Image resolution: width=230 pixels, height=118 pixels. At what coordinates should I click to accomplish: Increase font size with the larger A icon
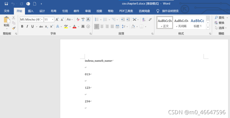tap(57, 20)
